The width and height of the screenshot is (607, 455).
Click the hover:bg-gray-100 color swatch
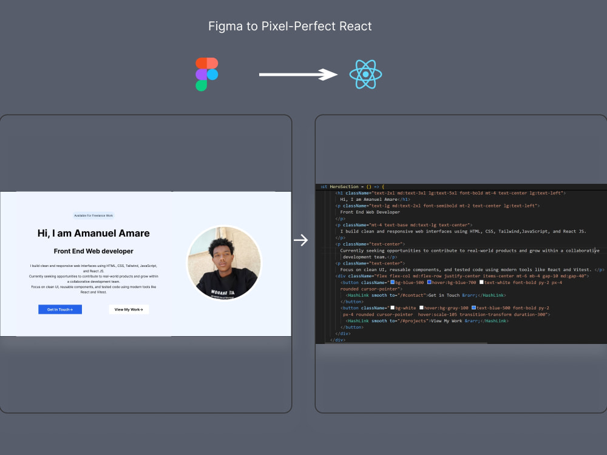(422, 308)
